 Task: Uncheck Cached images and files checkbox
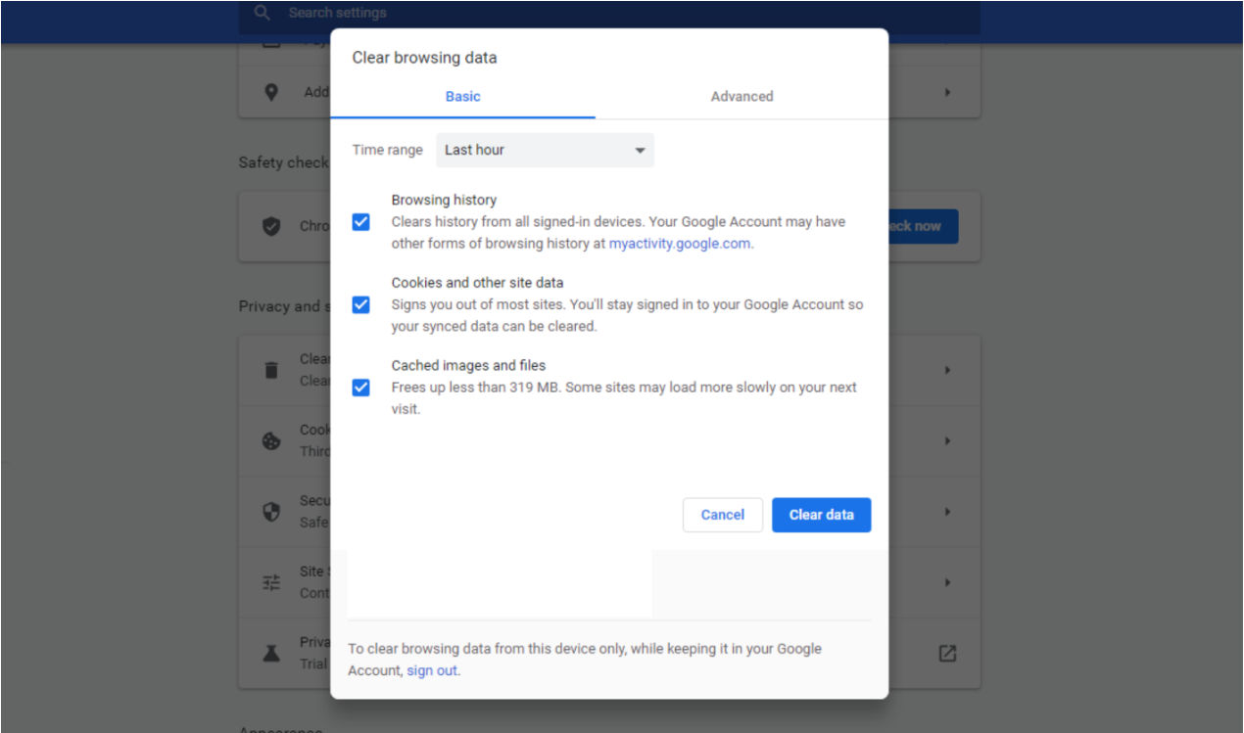(x=361, y=388)
